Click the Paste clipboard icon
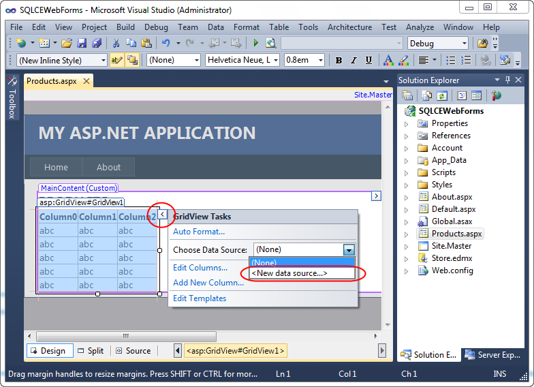Screen dimensions: 534x387 point(146,44)
